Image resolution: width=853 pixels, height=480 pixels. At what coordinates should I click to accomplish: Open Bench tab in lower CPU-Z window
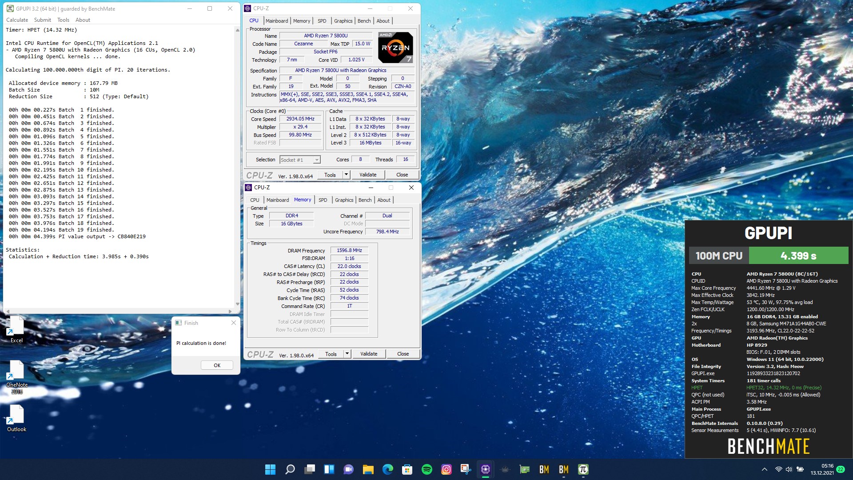(365, 200)
